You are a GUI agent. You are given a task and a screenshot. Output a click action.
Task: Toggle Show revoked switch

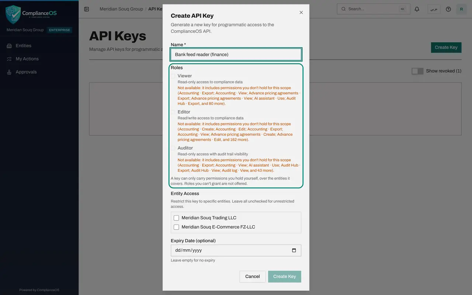[417, 71]
